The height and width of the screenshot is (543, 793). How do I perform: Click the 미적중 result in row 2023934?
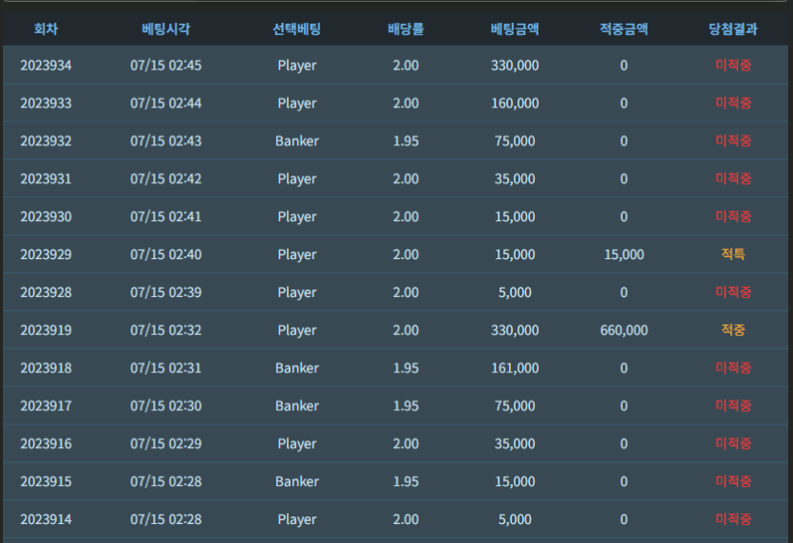click(733, 65)
